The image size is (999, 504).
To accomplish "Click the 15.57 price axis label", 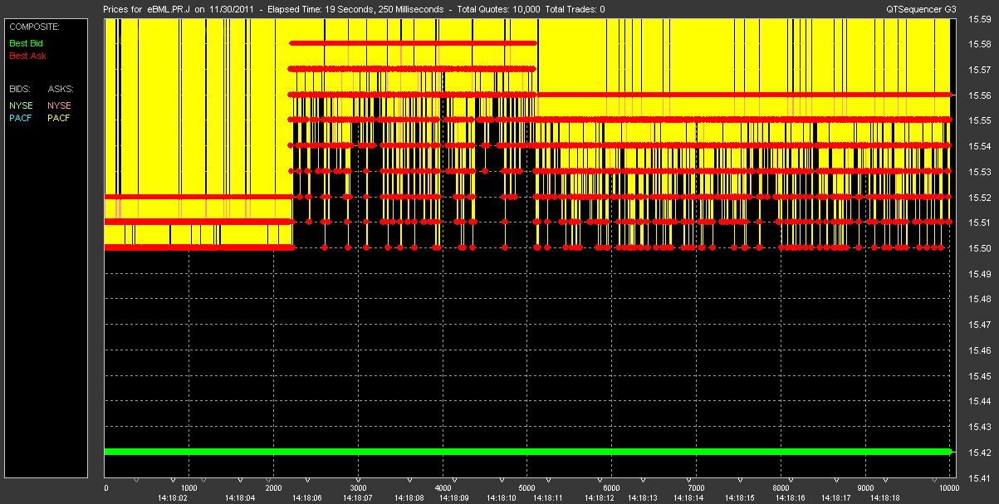I will point(980,70).
